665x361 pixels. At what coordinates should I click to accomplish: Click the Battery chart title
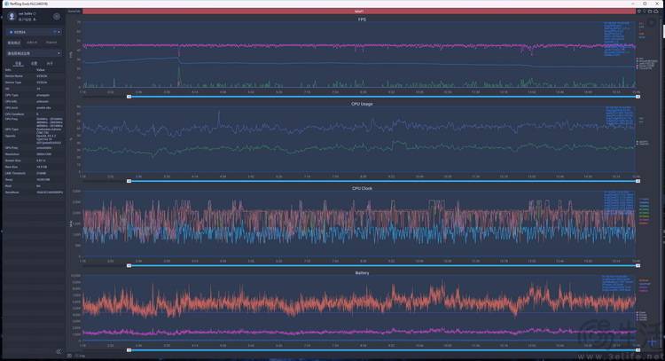[362, 273]
